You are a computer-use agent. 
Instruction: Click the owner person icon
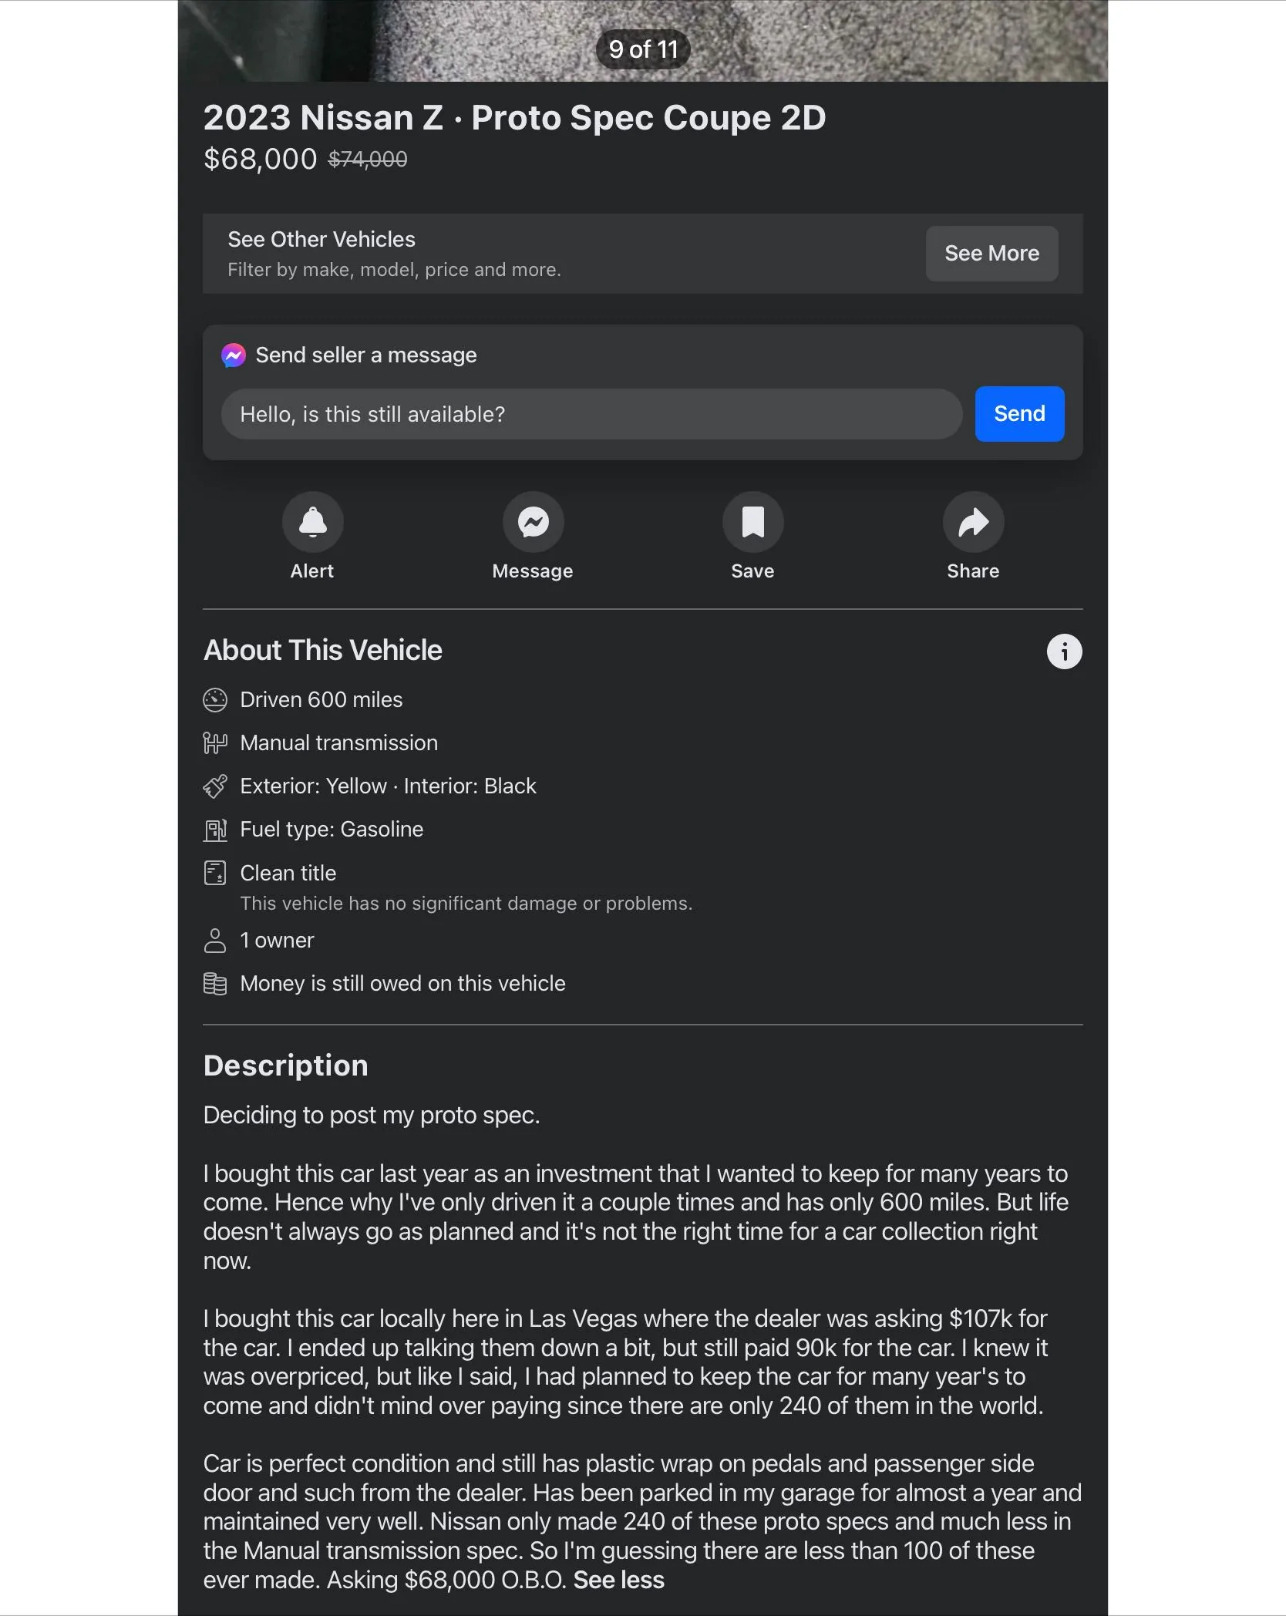[x=215, y=941]
